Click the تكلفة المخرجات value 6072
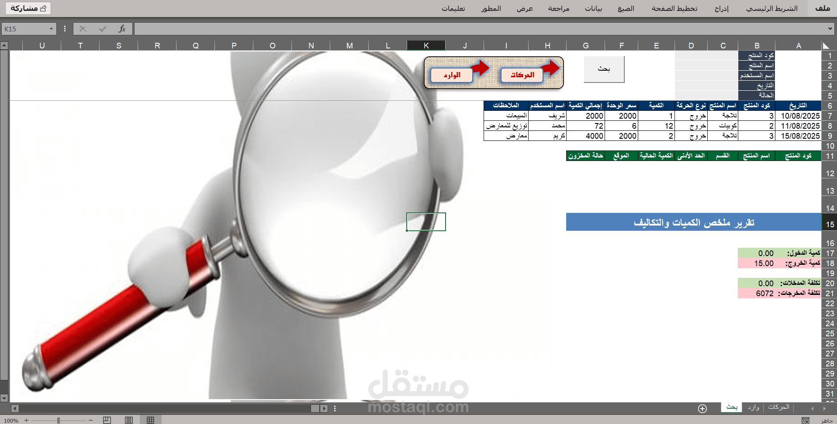Viewport: 837px width, 424px height. pyautogui.click(x=757, y=294)
